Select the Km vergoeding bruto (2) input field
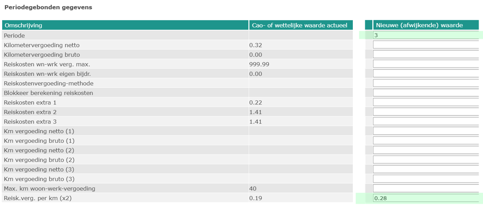Viewport: 483px width, 211px height. click(425, 160)
